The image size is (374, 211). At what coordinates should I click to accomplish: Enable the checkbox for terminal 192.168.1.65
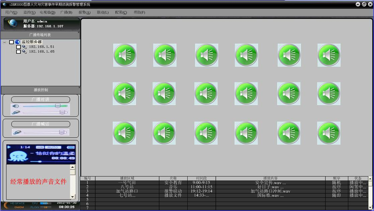click(18, 52)
